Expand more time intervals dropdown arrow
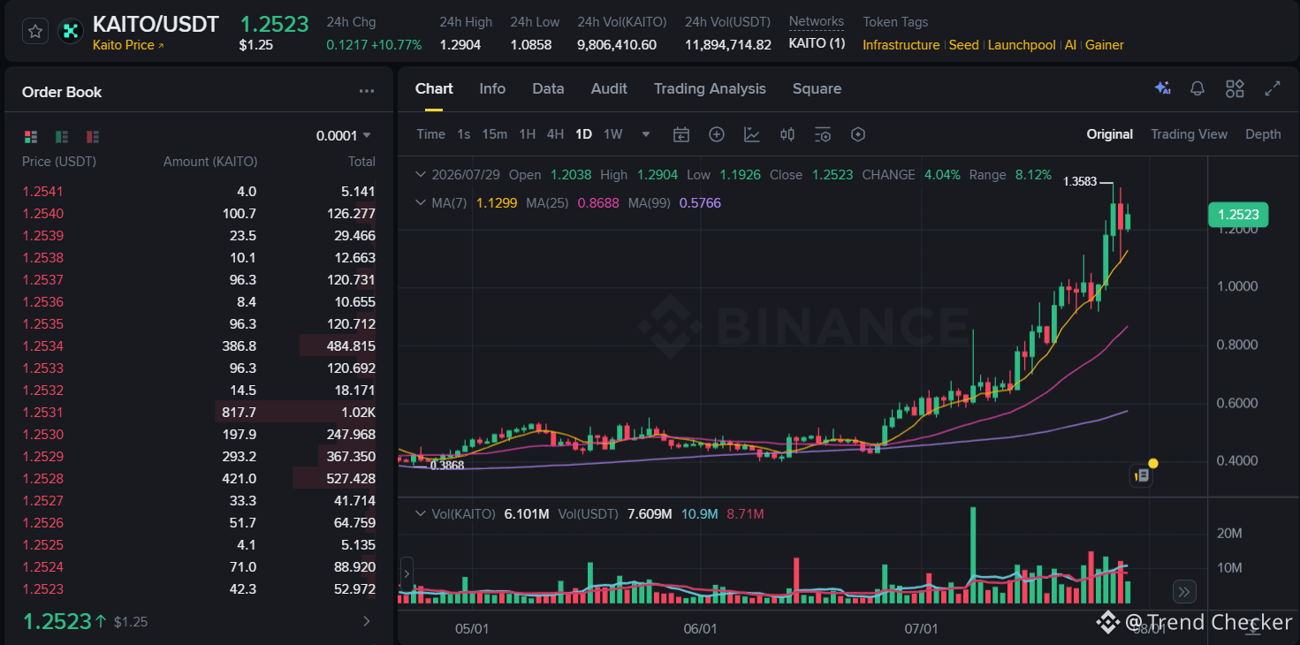This screenshot has height=645, width=1300. pos(646,134)
